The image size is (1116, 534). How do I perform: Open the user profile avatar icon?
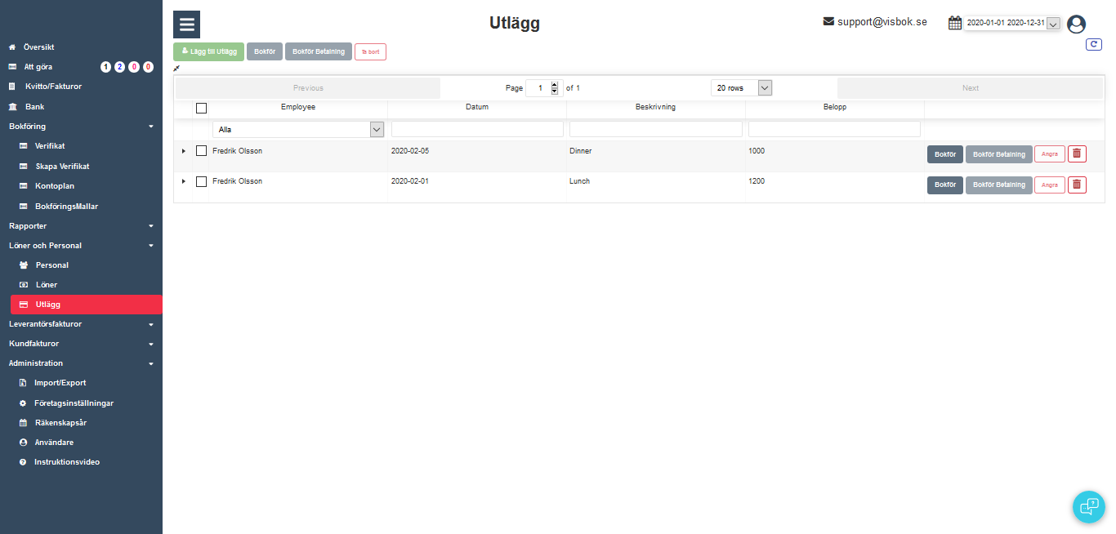[x=1076, y=24]
